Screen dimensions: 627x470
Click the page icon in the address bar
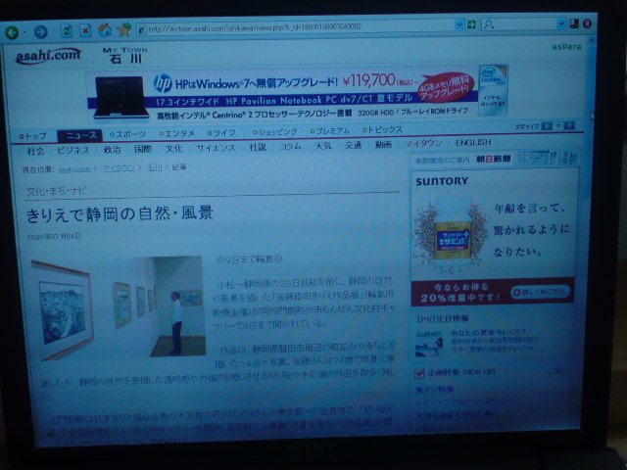142,29
